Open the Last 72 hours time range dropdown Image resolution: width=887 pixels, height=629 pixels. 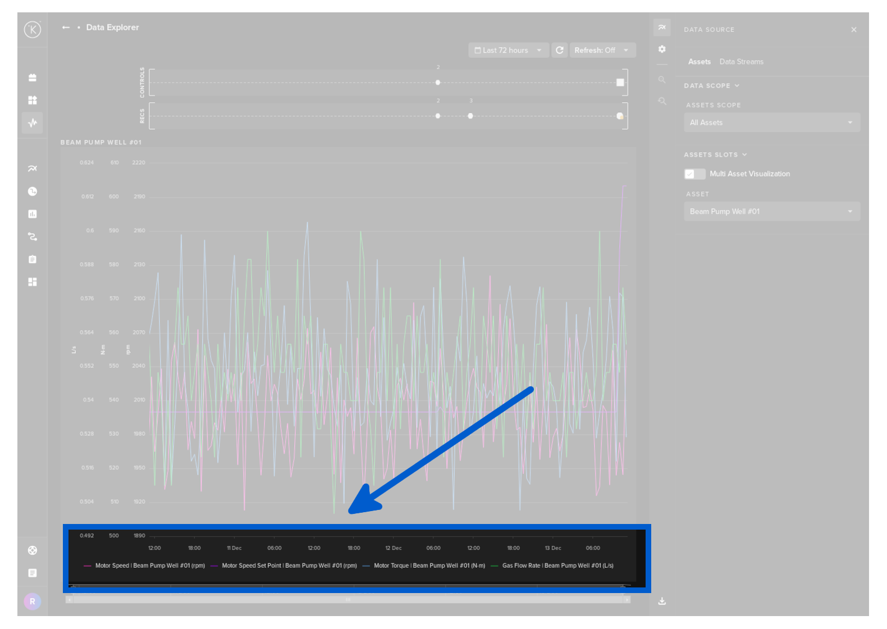click(x=508, y=51)
